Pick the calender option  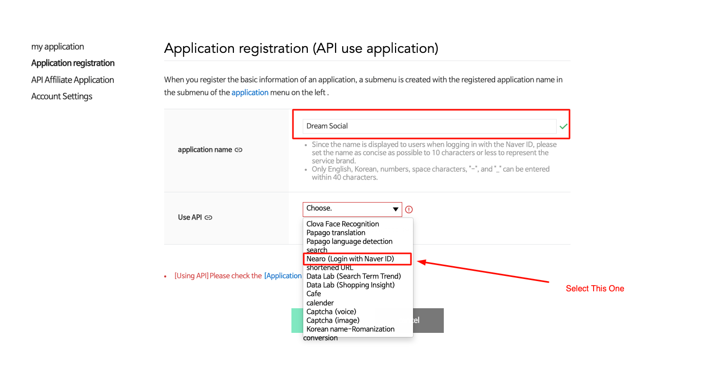(358, 303)
